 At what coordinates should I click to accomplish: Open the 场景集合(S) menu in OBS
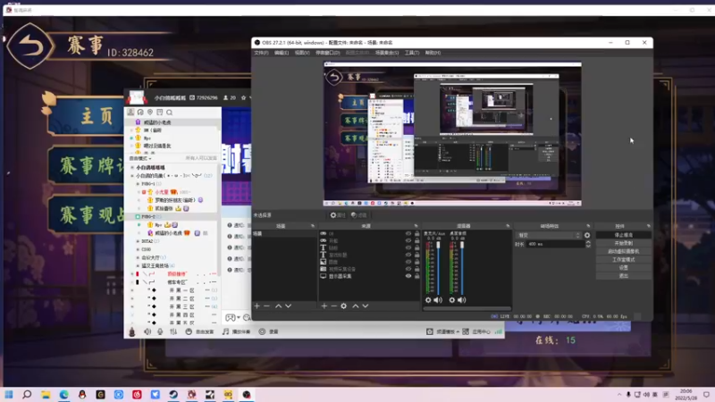pyautogui.click(x=387, y=53)
